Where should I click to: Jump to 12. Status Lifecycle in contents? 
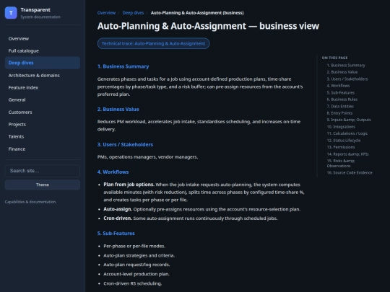pos(344,141)
